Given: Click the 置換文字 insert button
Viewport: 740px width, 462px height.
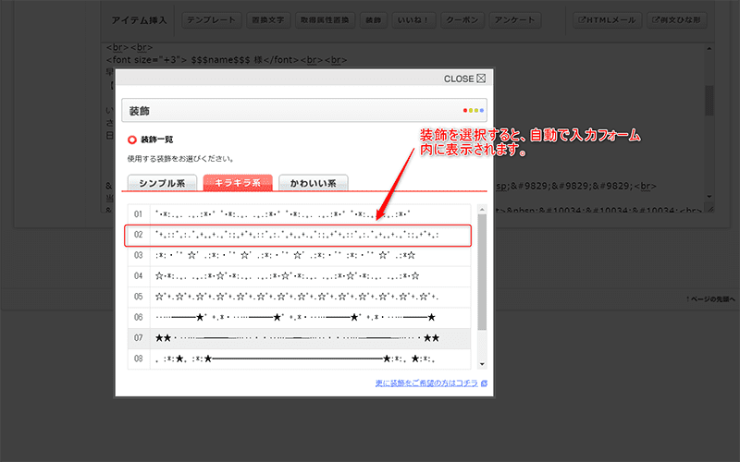Looking at the screenshot, I should tap(268, 19).
